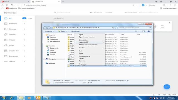Select Downloads under Favorites

[54, 39]
